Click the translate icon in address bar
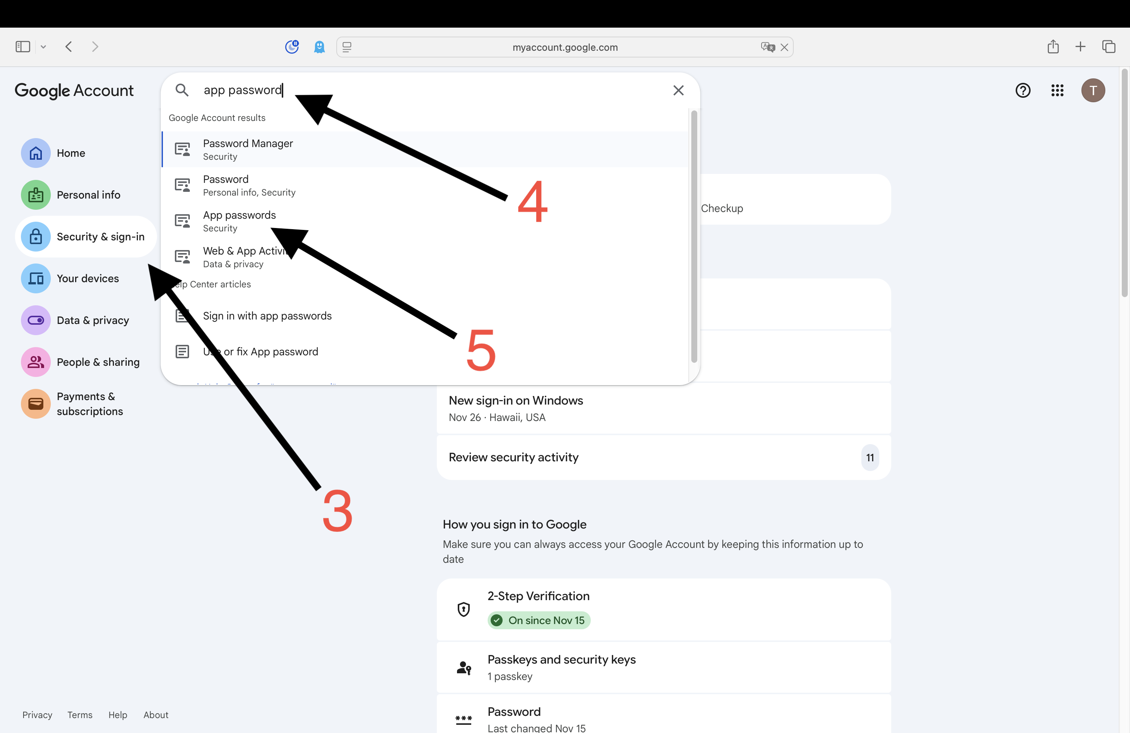 pyautogui.click(x=767, y=47)
